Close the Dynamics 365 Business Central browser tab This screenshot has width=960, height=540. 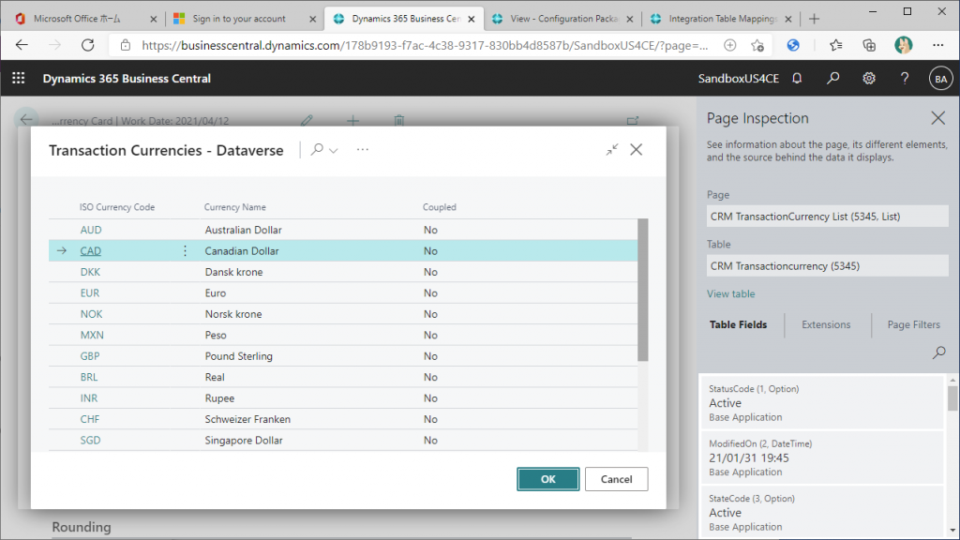[x=472, y=19]
